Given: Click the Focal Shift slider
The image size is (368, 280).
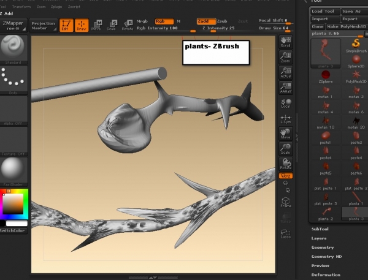Looking at the screenshot, I should [x=275, y=21].
